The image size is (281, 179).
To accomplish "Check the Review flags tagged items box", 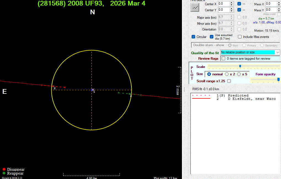I will click(x=224, y=59).
